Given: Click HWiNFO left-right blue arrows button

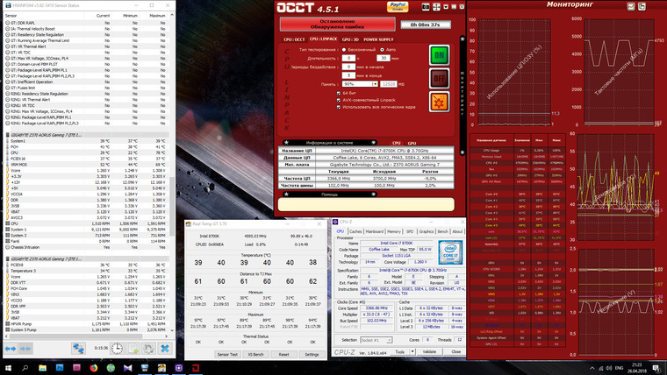Looking at the screenshot, I should coord(11,349).
